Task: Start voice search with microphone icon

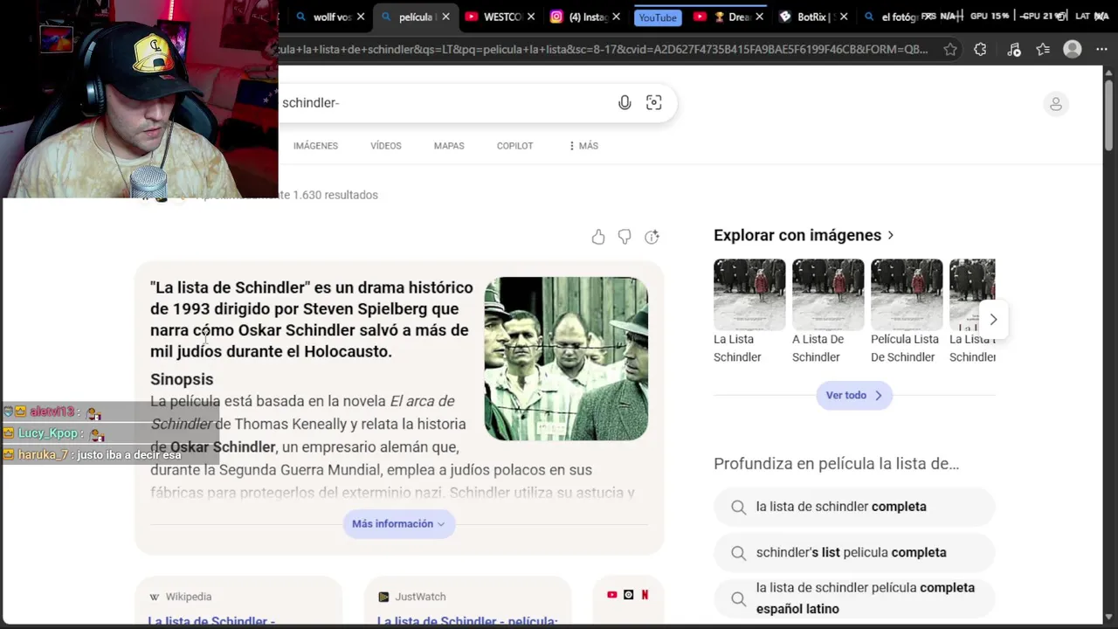Action: 625,103
